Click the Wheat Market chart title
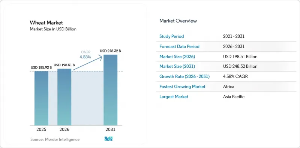The height and width of the screenshot is (148, 300). pos(46,23)
